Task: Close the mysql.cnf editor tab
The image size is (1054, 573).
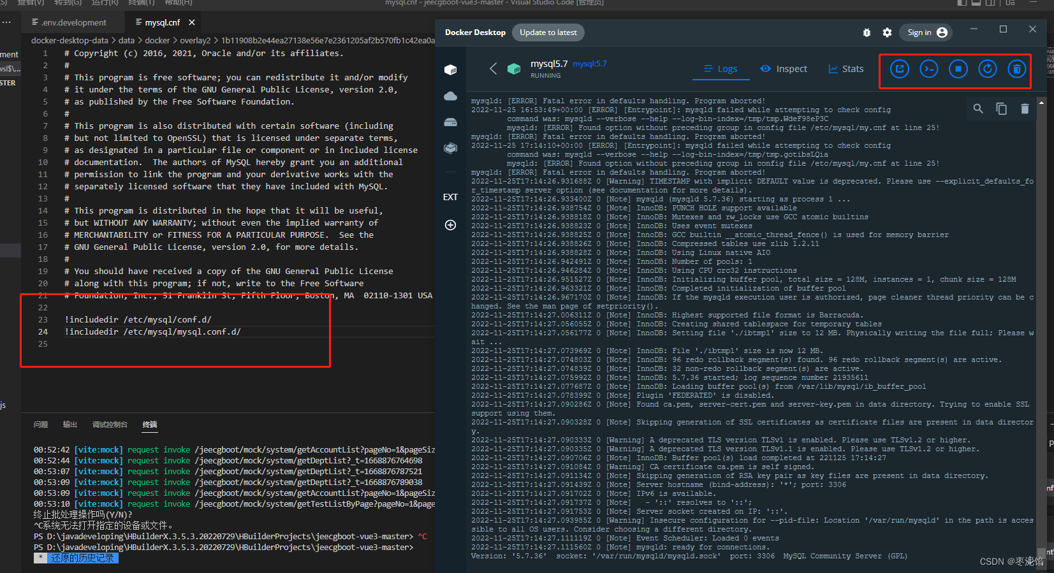Action: [x=191, y=22]
